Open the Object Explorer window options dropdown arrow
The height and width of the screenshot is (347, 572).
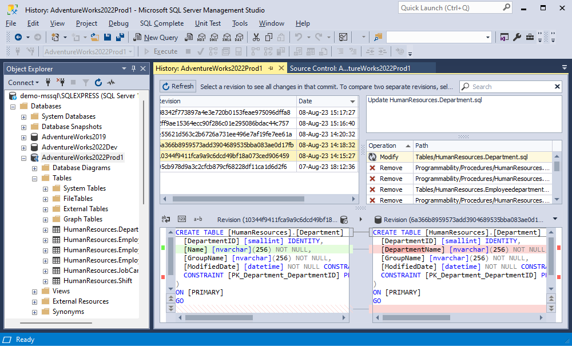[x=124, y=68]
